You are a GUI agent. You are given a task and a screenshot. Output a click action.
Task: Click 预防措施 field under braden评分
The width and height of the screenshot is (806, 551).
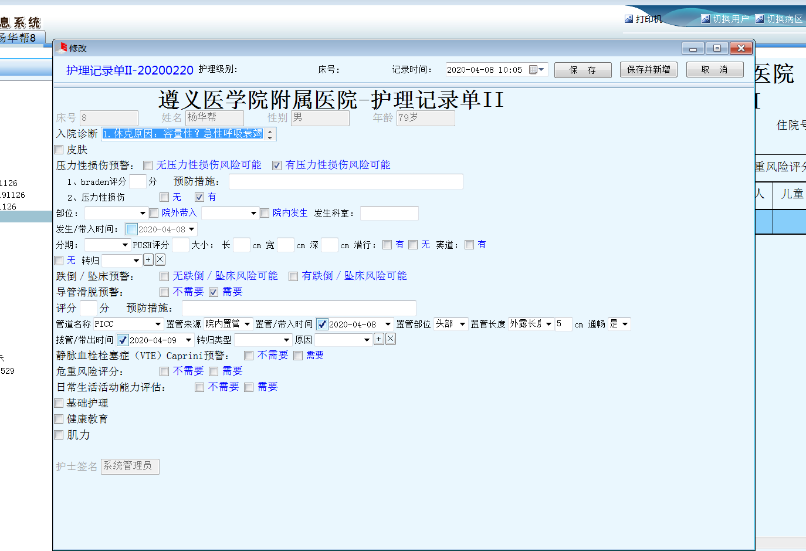coord(346,181)
